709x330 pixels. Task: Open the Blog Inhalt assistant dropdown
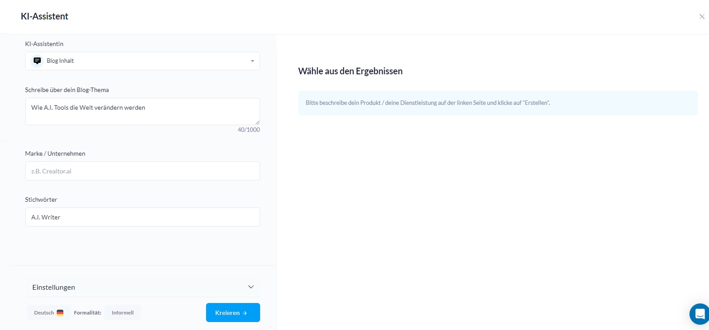click(x=142, y=61)
